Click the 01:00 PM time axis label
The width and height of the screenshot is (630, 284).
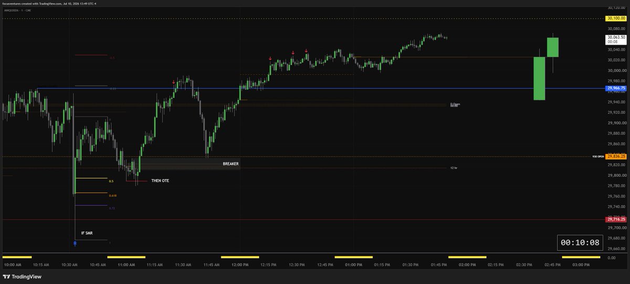pyautogui.click(x=353, y=265)
